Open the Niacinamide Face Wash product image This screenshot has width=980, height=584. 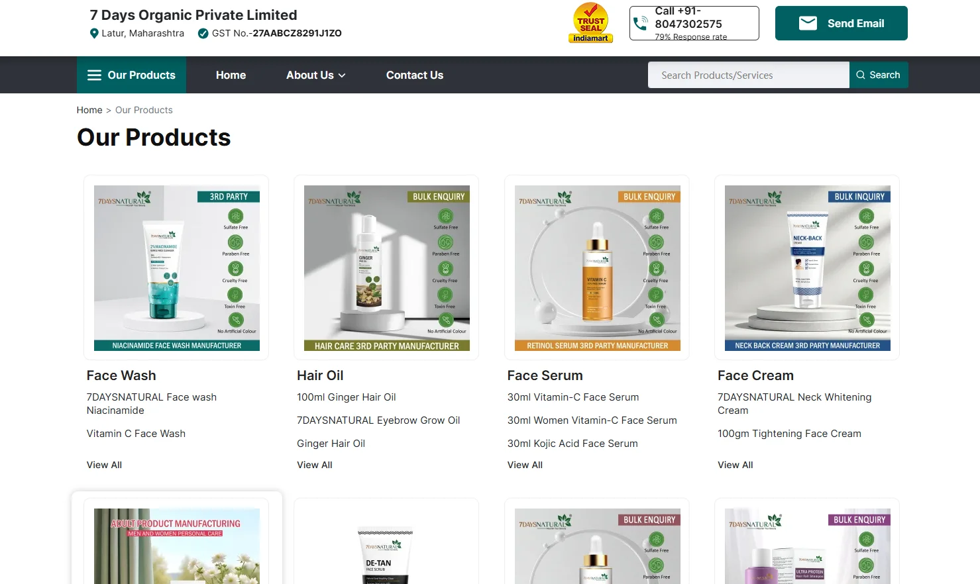pos(176,268)
